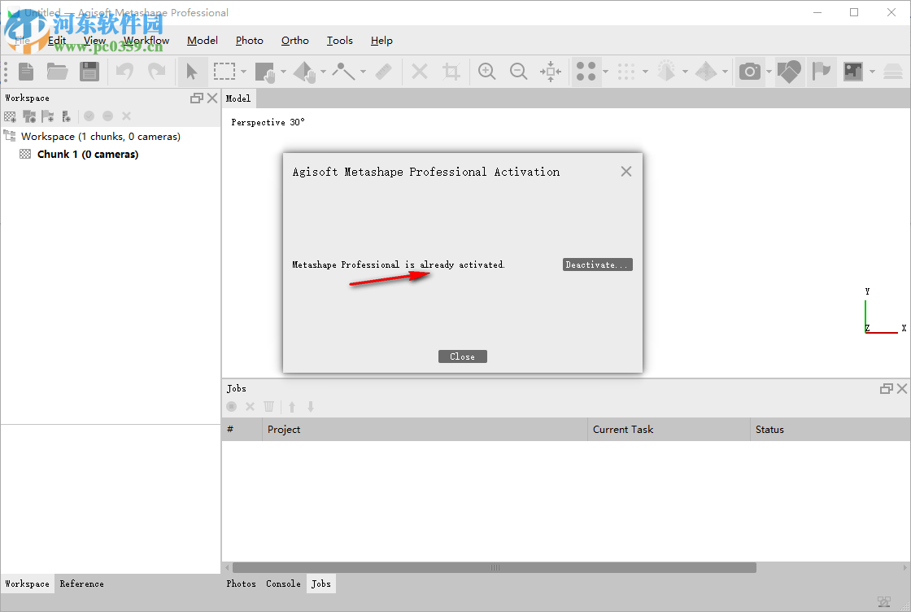Click the horizontal scrollbar below the Model view
This screenshot has width=911, height=612.
coord(496,567)
